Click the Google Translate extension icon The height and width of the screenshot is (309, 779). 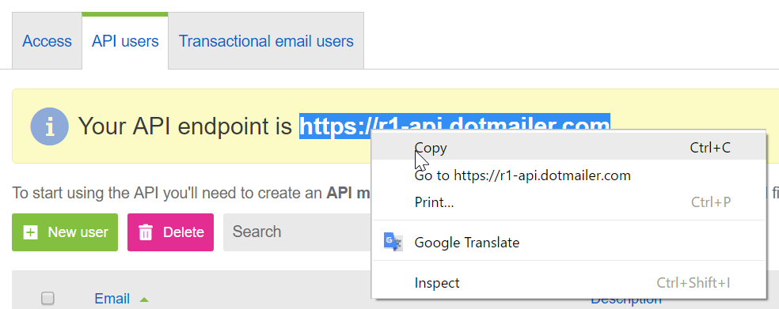click(393, 242)
